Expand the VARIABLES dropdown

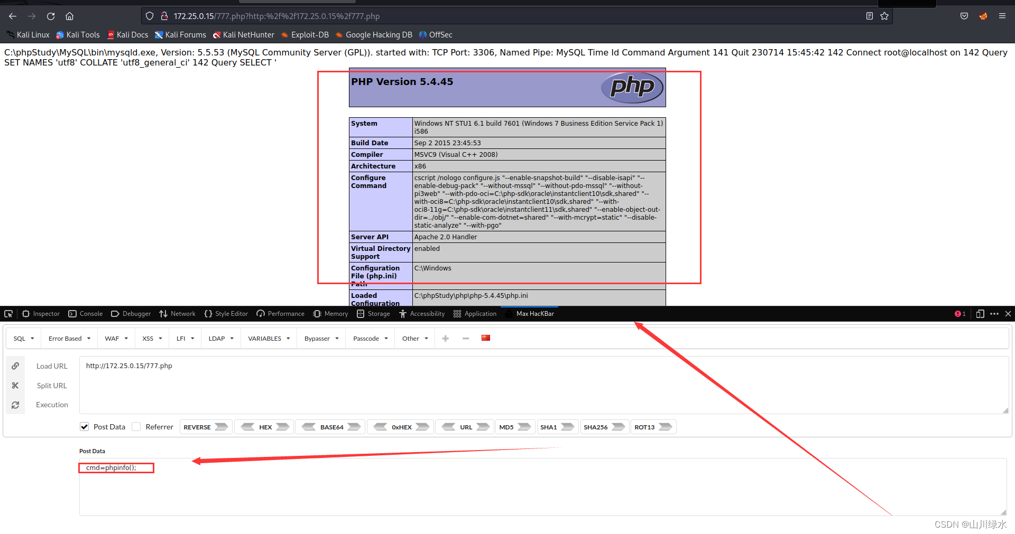[269, 339]
